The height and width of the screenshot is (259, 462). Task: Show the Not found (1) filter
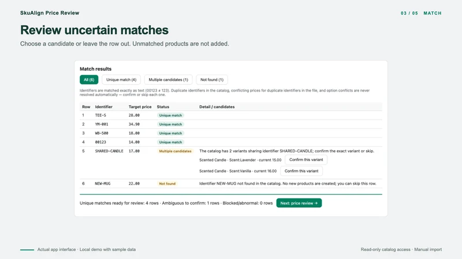tap(212, 79)
